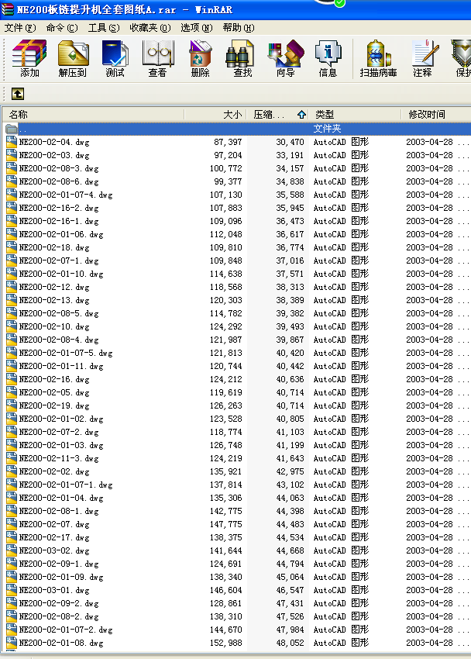Click the dwg icon of NE200-03-01.dwg

tap(12, 590)
